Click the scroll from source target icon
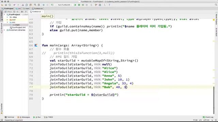 pyautogui.click(x=14, y=12)
